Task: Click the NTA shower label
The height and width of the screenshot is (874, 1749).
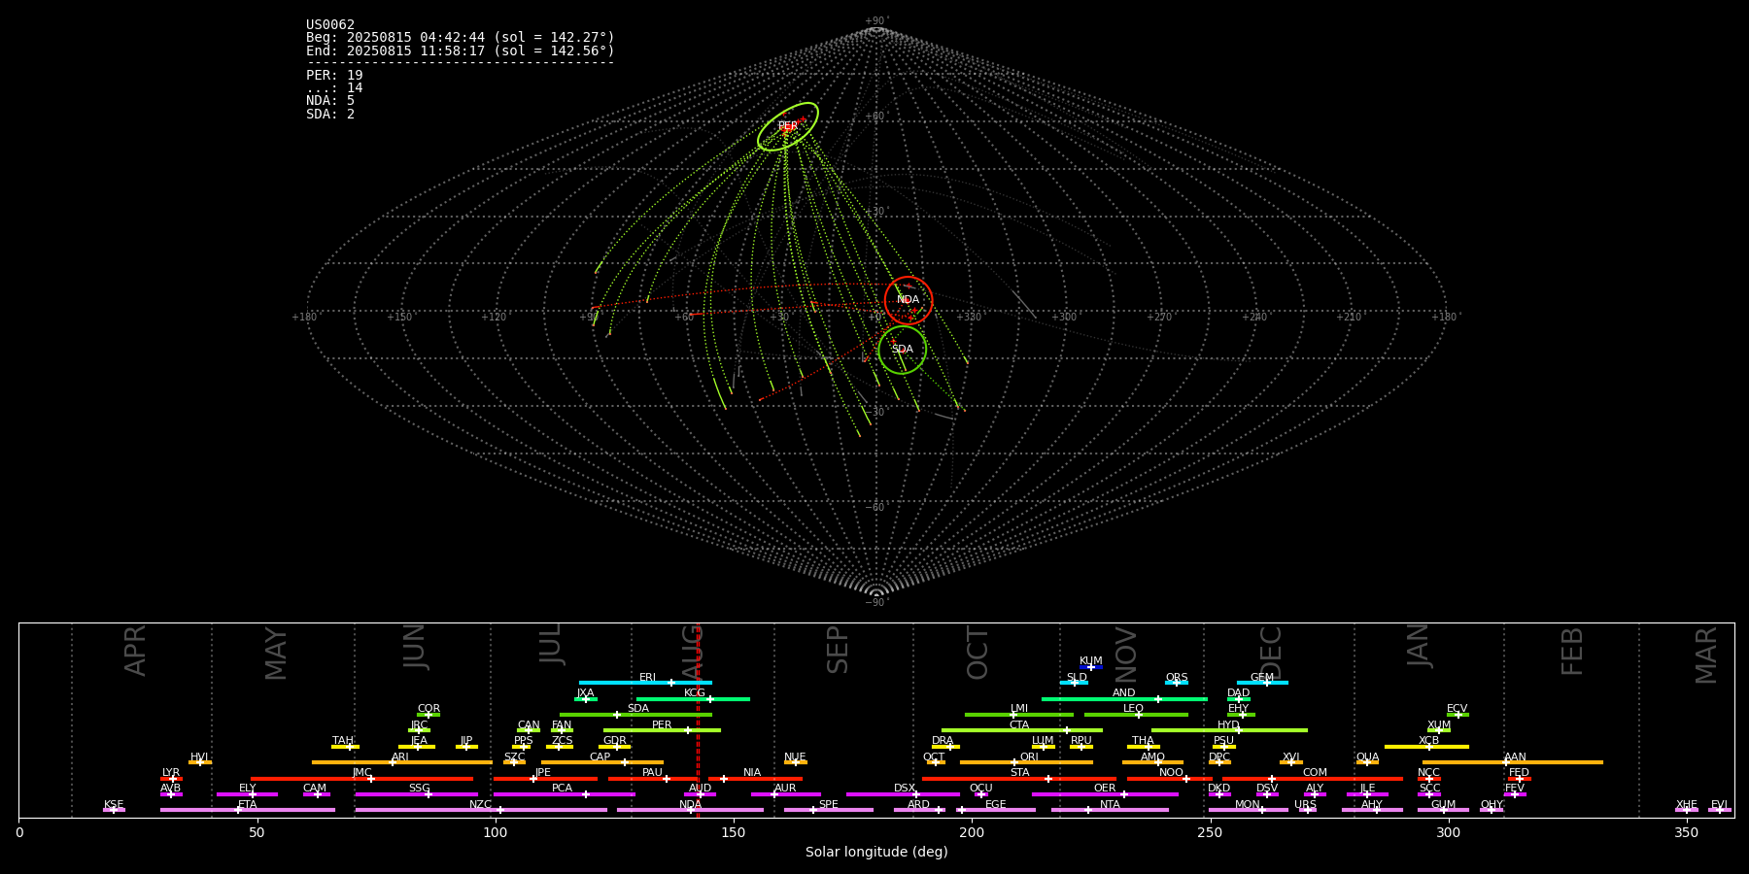Action: click(x=1110, y=805)
